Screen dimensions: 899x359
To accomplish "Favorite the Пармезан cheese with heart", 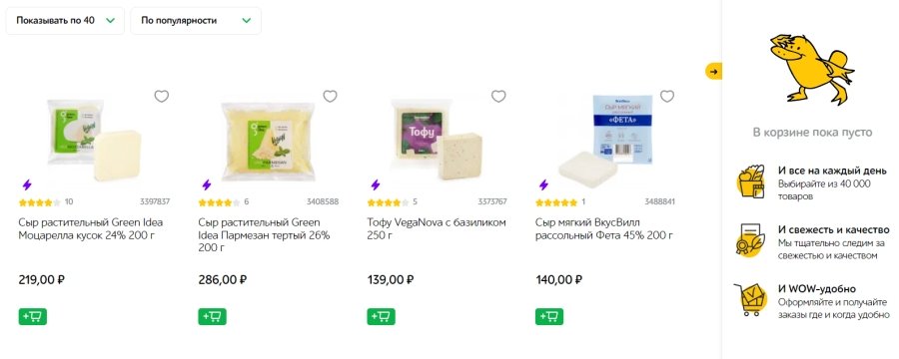I will 331,96.
